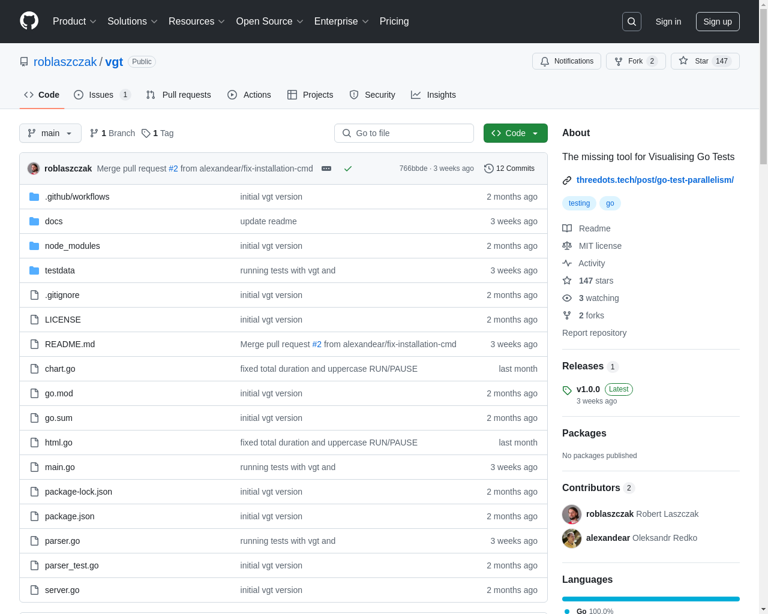Open the search magnifier button
Screen dimensions: 768x614
click(632, 22)
